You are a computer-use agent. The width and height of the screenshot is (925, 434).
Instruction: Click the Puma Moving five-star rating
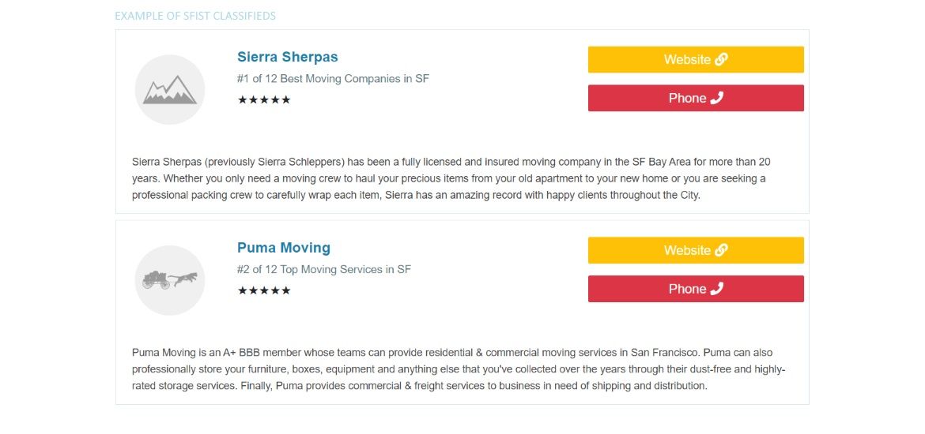point(264,291)
